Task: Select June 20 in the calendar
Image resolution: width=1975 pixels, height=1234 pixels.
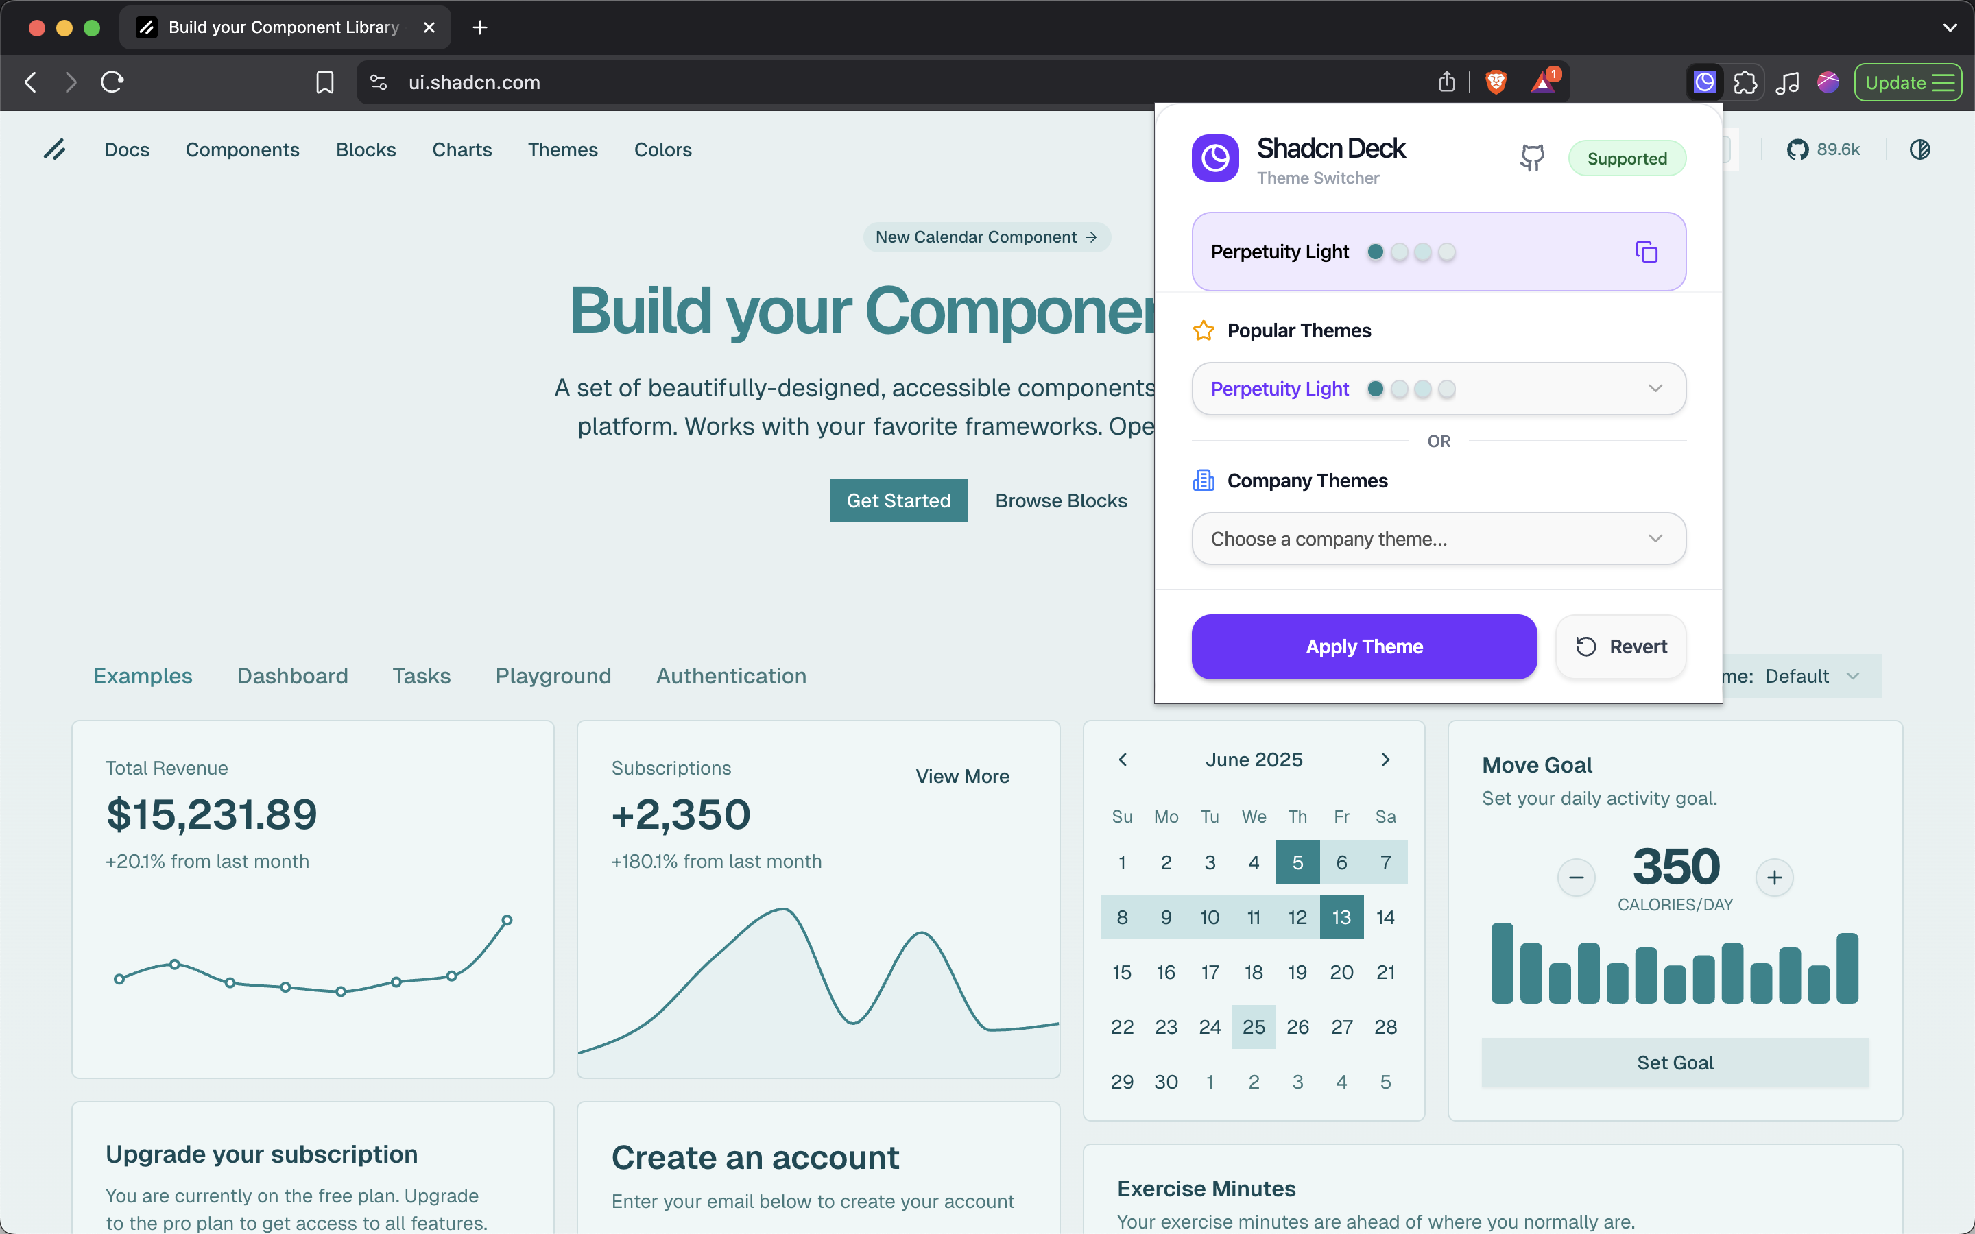Action: (1341, 972)
